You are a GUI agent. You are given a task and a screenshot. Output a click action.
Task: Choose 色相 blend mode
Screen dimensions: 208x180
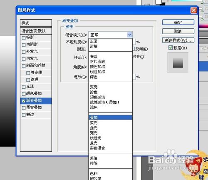coord(111,173)
